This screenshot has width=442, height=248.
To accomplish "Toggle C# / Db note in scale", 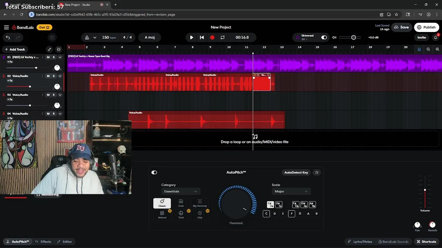I will tap(270, 205).
